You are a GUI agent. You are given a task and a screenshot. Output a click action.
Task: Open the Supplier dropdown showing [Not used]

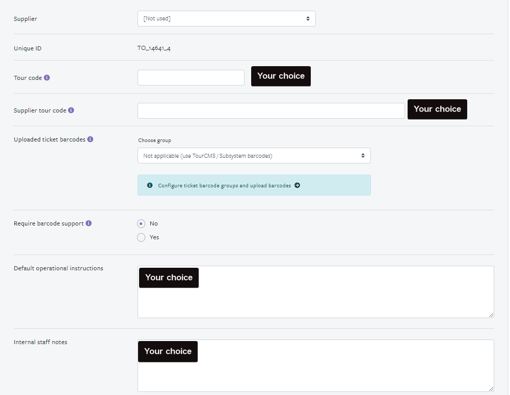pyautogui.click(x=226, y=18)
